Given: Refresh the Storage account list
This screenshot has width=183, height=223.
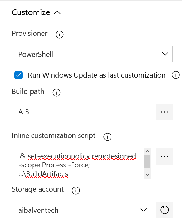Looking at the screenshot, I should click(164, 210).
